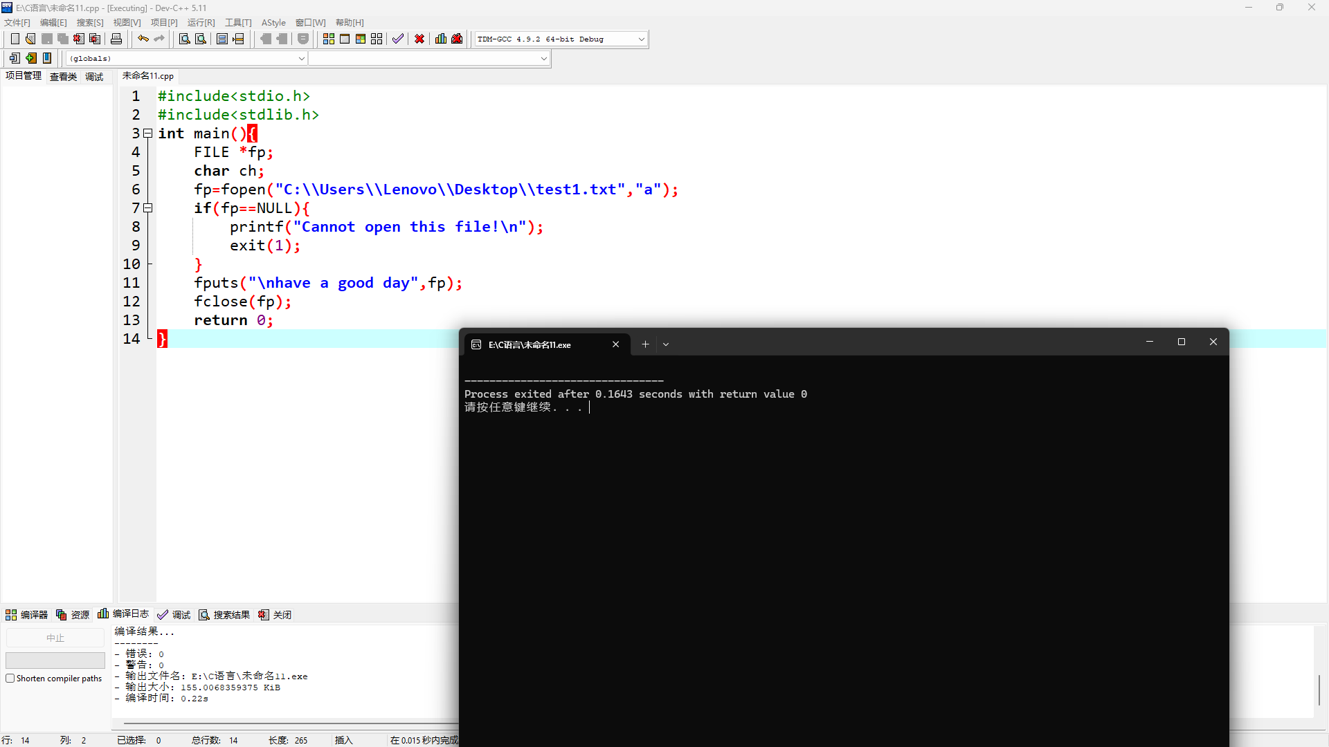Click the 关闭 button in bottom panel
1329x747 pixels.
pyautogui.click(x=275, y=615)
